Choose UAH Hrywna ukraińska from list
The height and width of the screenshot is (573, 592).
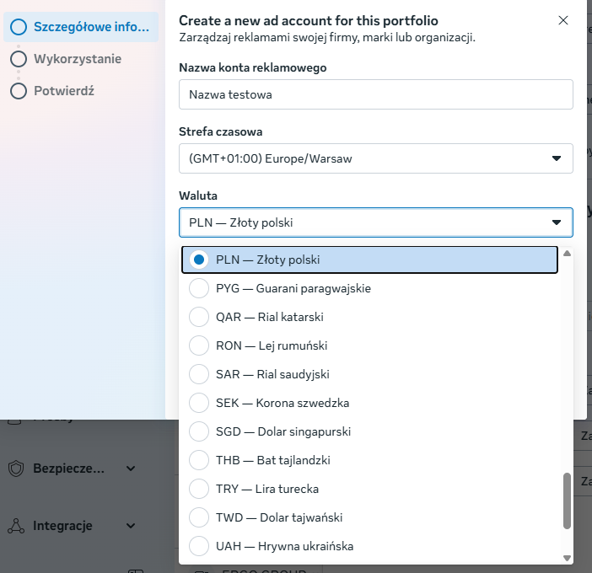[199, 546]
